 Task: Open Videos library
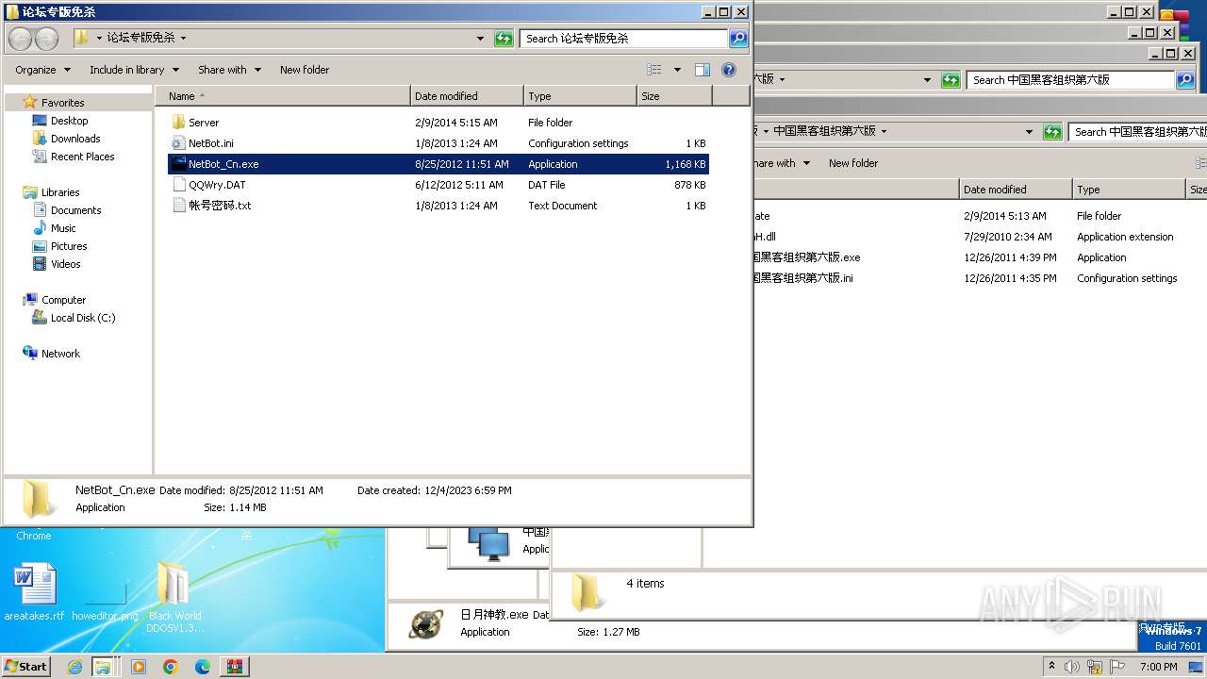(65, 264)
